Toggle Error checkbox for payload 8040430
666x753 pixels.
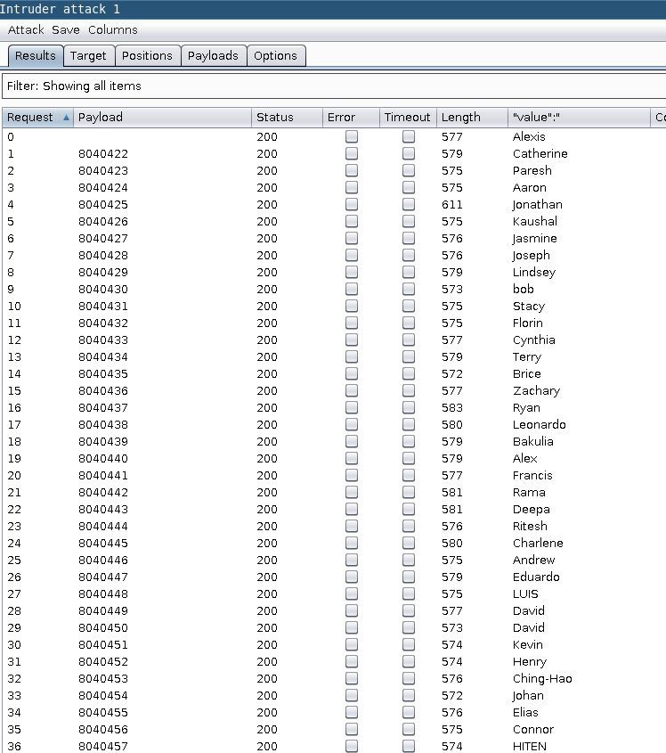coord(352,289)
